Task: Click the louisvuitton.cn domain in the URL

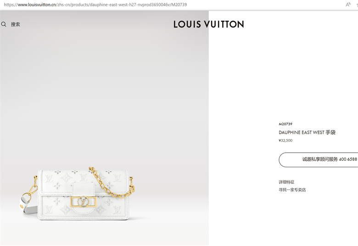Action: point(37,5)
